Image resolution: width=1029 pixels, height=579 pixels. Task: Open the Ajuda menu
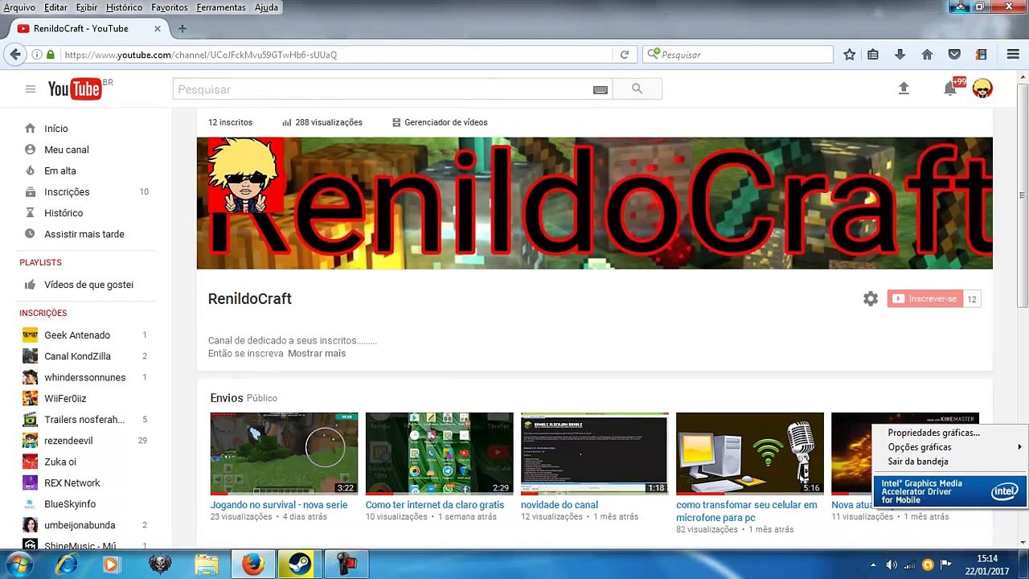[x=266, y=7]
